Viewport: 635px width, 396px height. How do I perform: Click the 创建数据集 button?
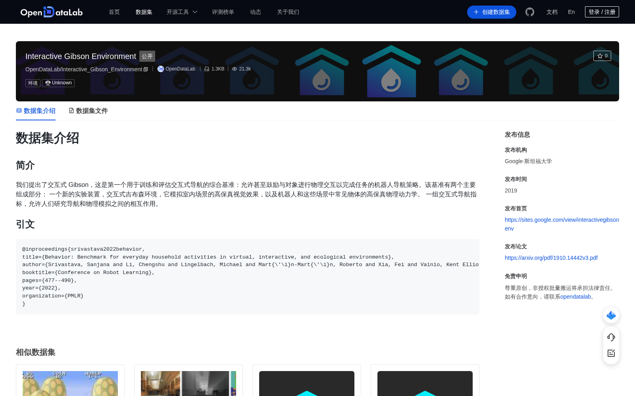coord(492,12)
